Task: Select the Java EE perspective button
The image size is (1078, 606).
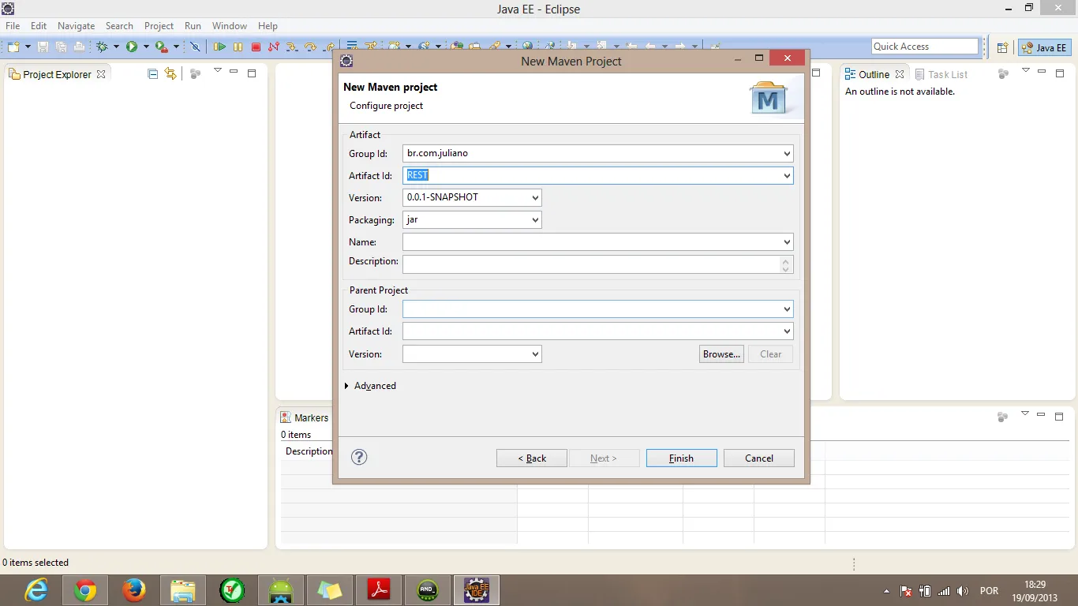Action: 1044,47
